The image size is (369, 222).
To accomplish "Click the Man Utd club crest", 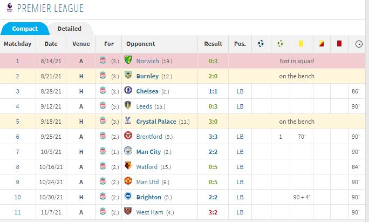I will 128,182.
